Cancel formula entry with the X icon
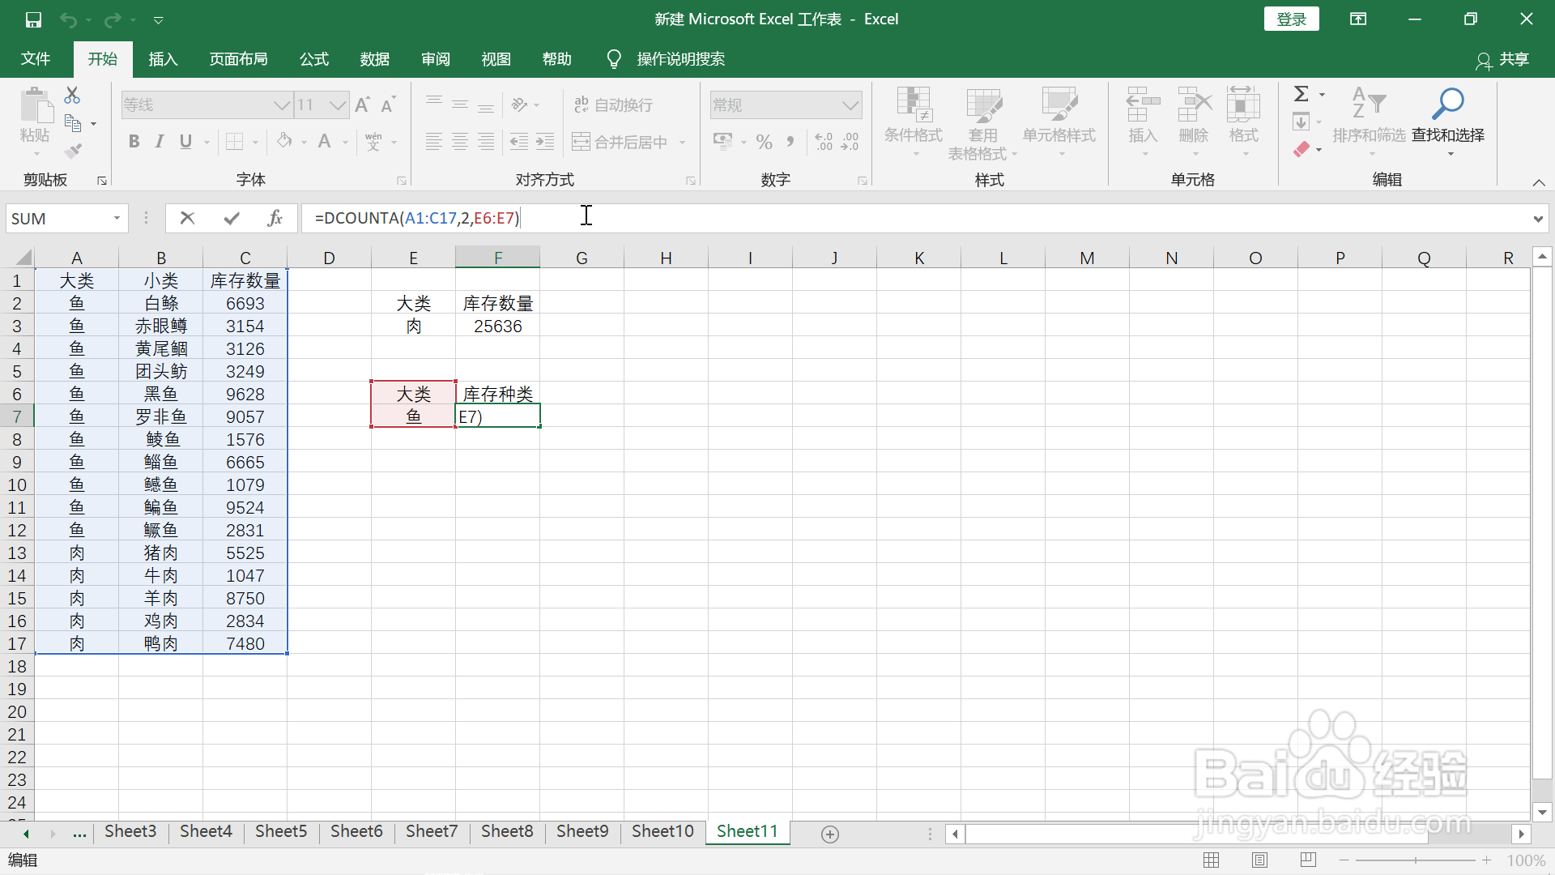This screenshot has height=875, width=1555. [x=187, y=218]
